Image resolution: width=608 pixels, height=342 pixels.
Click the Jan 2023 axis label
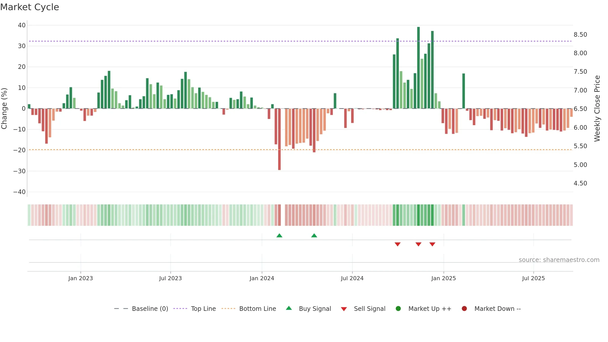pos(81,278)
